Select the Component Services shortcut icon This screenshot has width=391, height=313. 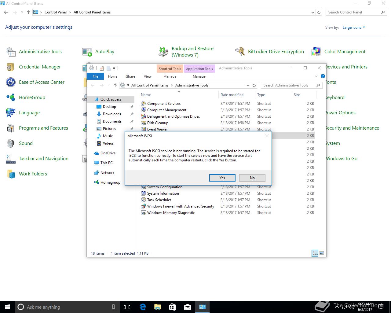(144, 104)
